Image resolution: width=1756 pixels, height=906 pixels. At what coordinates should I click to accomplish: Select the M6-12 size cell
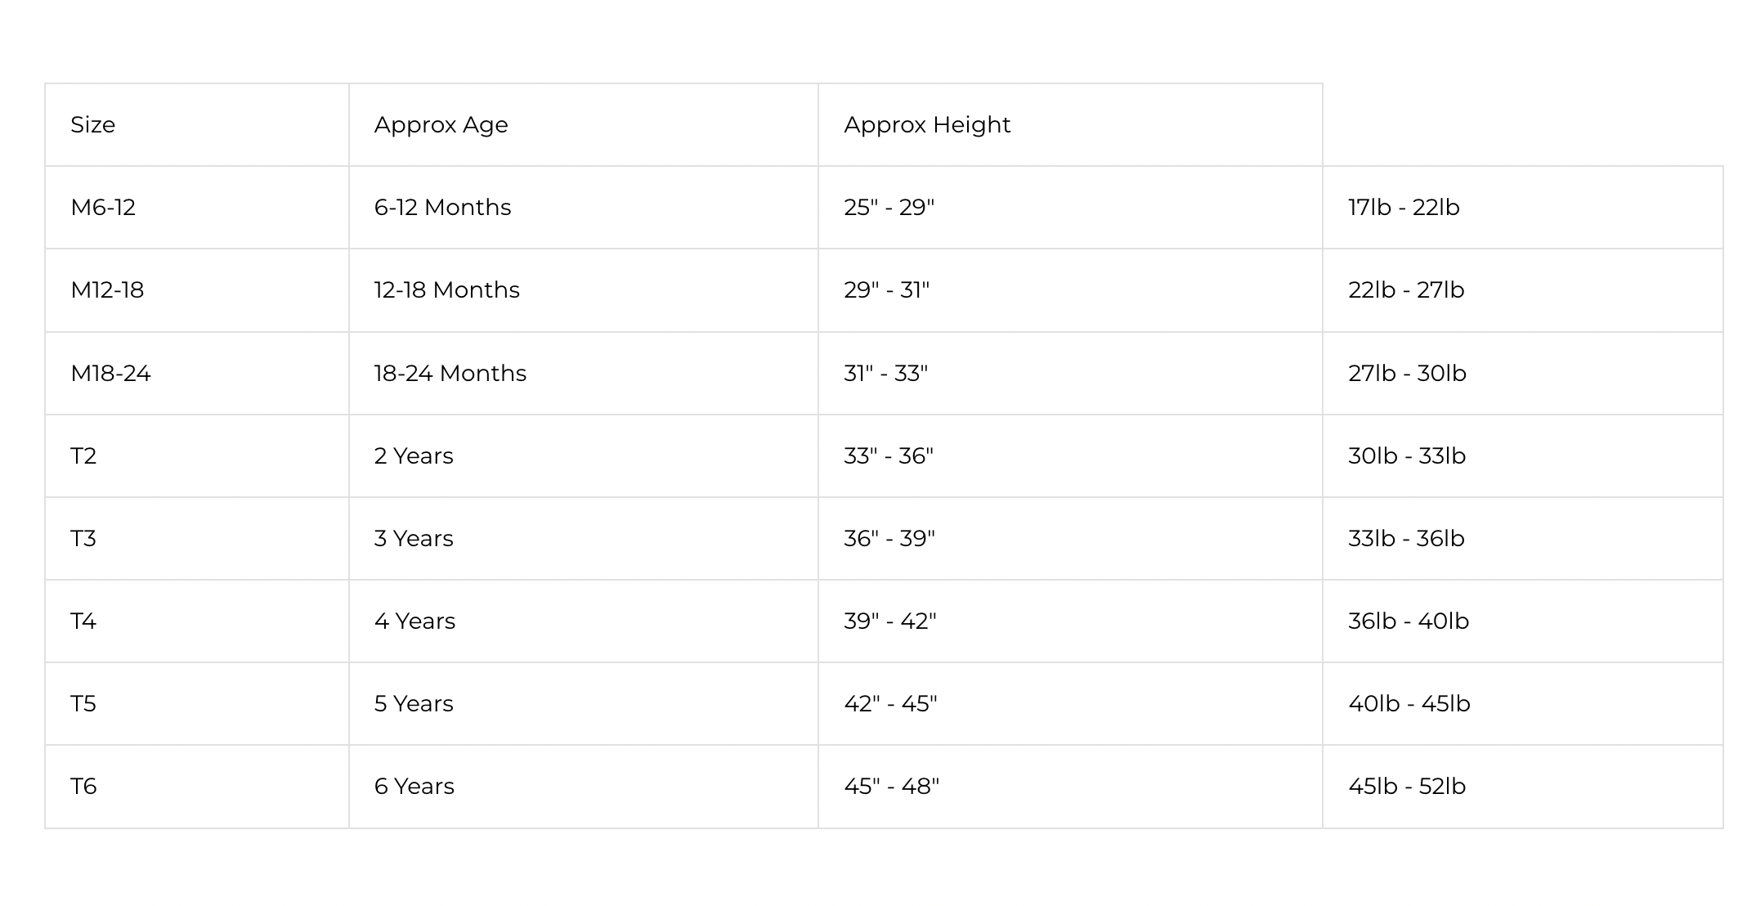[103, 208]
